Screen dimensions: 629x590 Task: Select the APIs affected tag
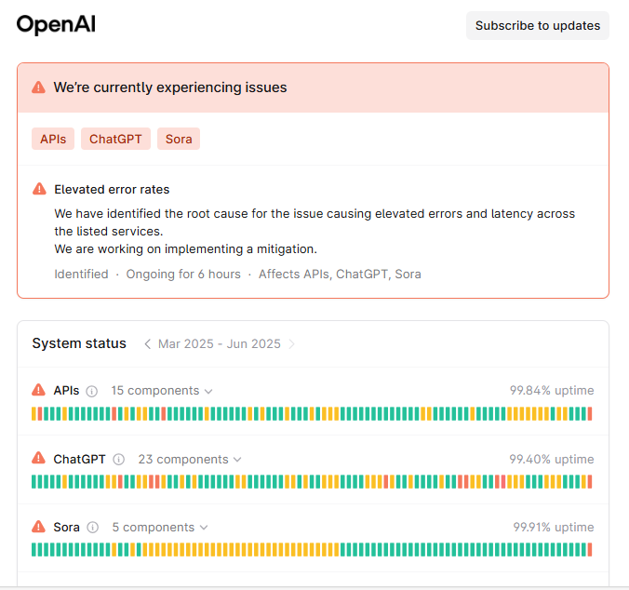(x=53, y=139)
